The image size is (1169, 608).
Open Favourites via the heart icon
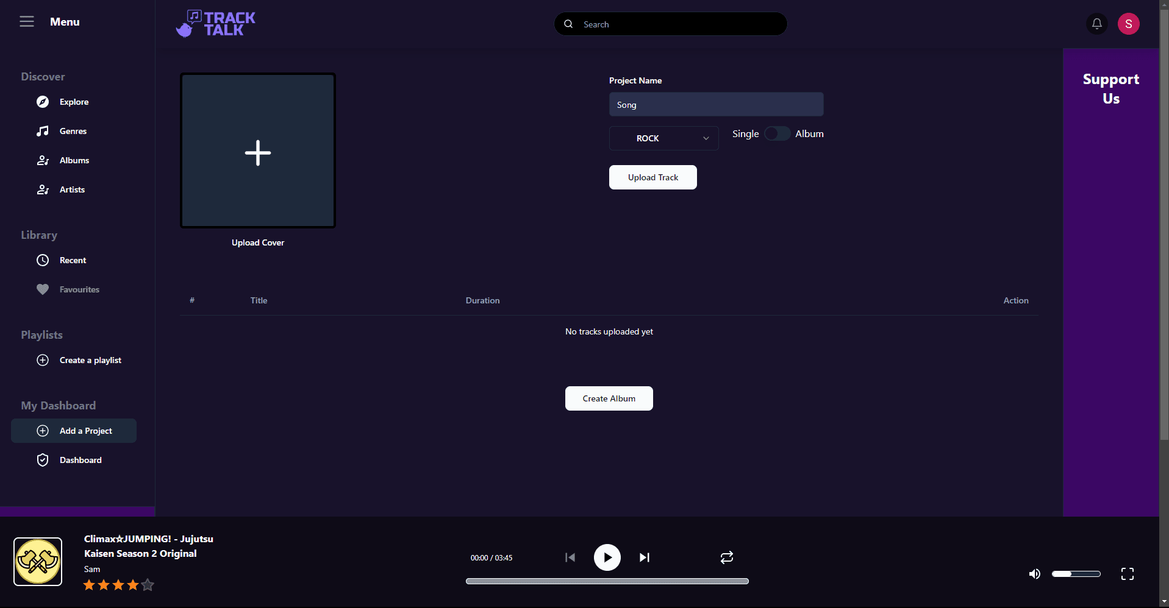[42, 289]
